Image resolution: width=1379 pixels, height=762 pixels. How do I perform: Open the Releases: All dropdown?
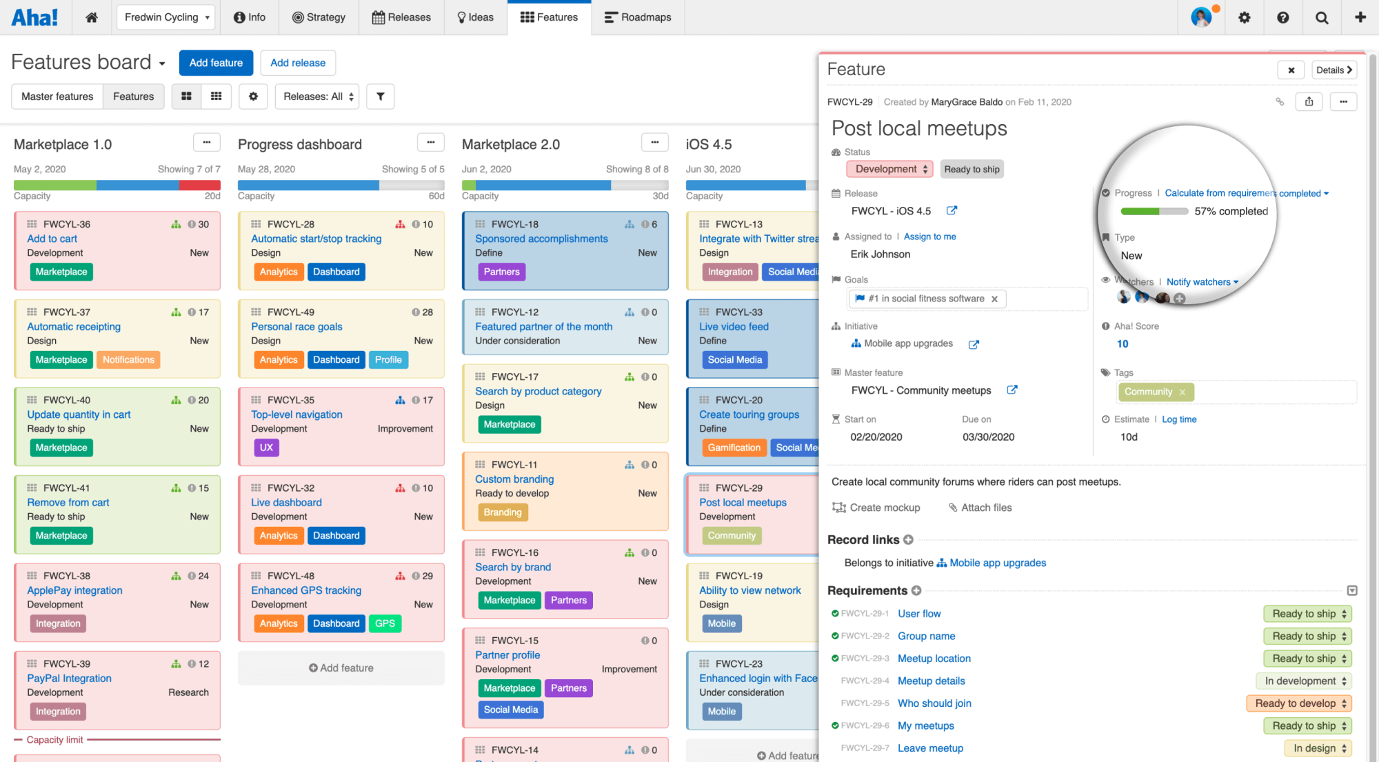click(316, 97)
